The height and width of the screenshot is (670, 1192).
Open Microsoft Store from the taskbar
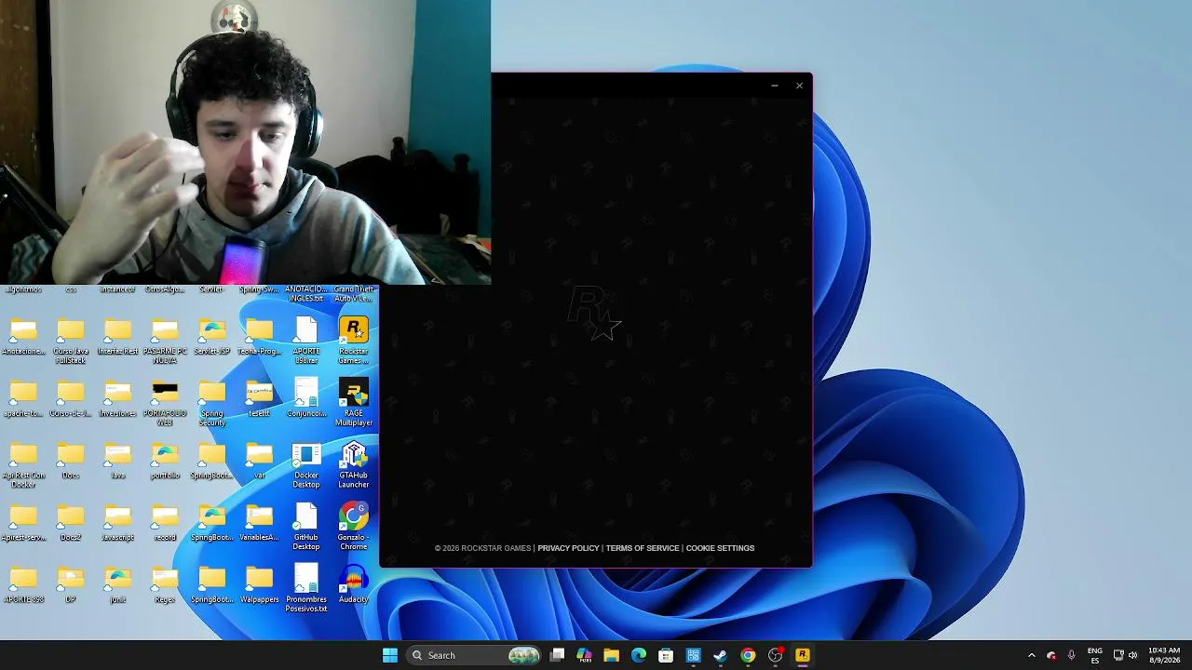click(x=666, y=655)
